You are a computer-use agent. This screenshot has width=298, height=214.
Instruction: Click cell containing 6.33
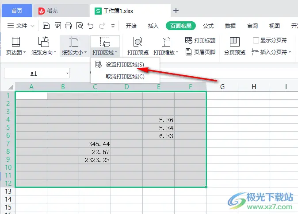coord(158,136)
